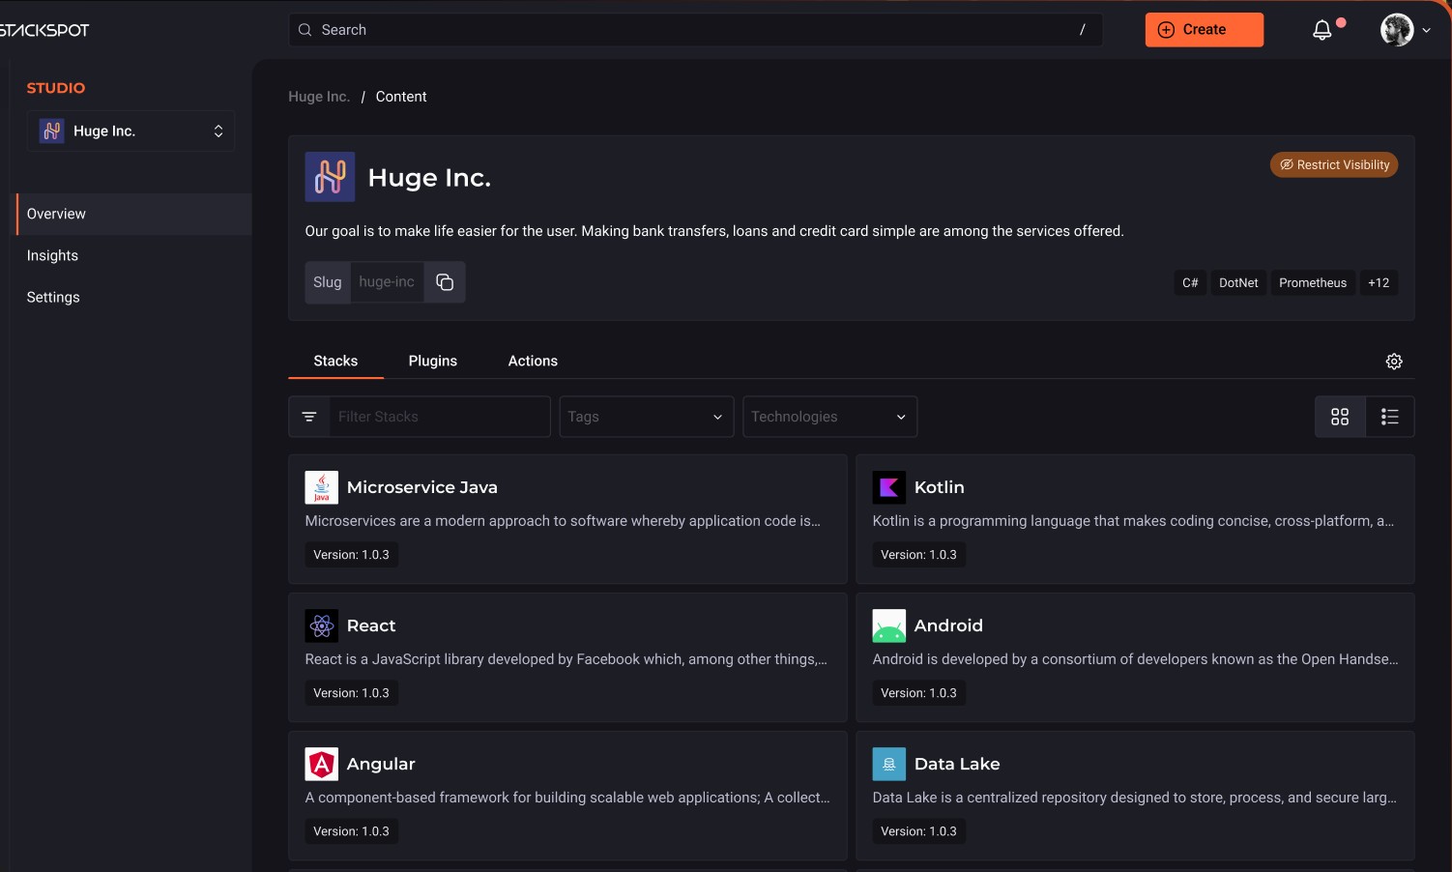Open the Angular stack title
The image size is (1452, 872).
coord(381,764)
